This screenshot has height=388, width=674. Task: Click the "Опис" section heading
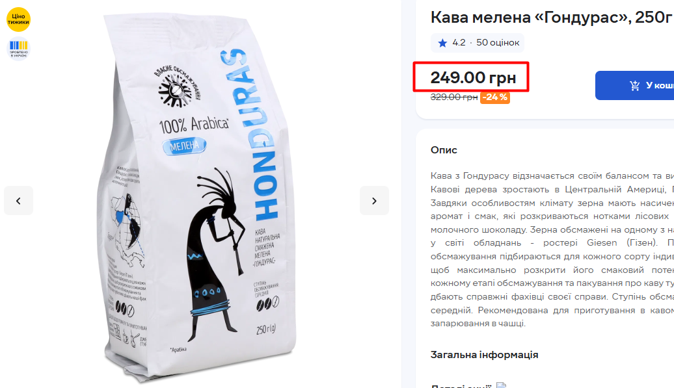[x=444, y=149]
